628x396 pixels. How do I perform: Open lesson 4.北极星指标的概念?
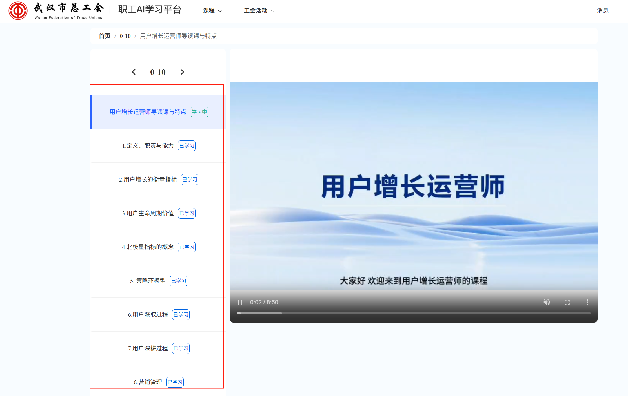tap(148, 247)
